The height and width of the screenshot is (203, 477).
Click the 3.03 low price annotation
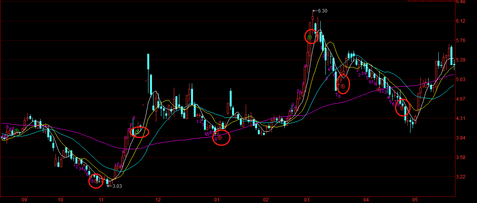(x=117, y=186)
